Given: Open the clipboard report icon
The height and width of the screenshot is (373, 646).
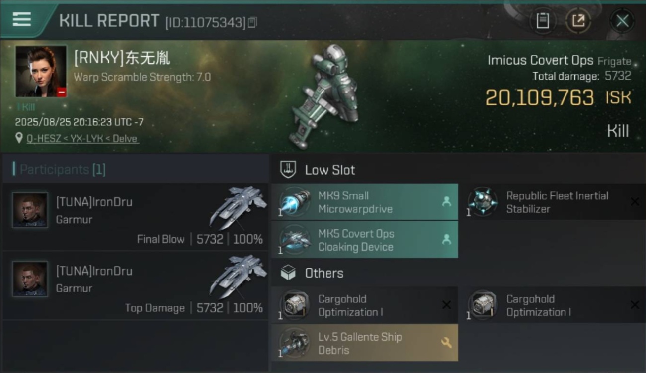Looking at the screenshot, I should [543, 21].
